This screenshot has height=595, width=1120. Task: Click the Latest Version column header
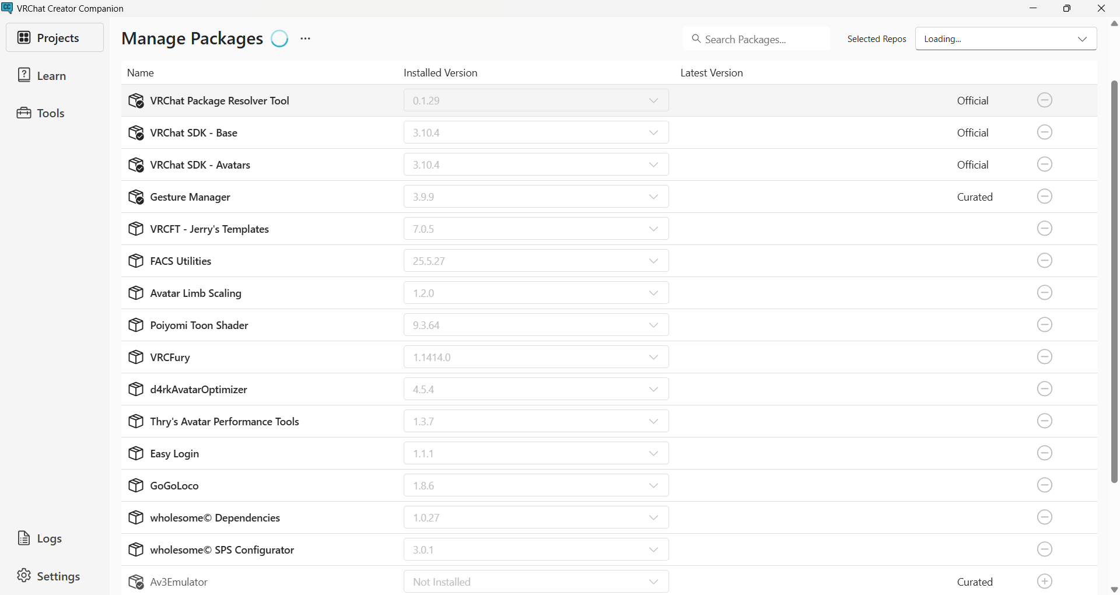point(712,73)
